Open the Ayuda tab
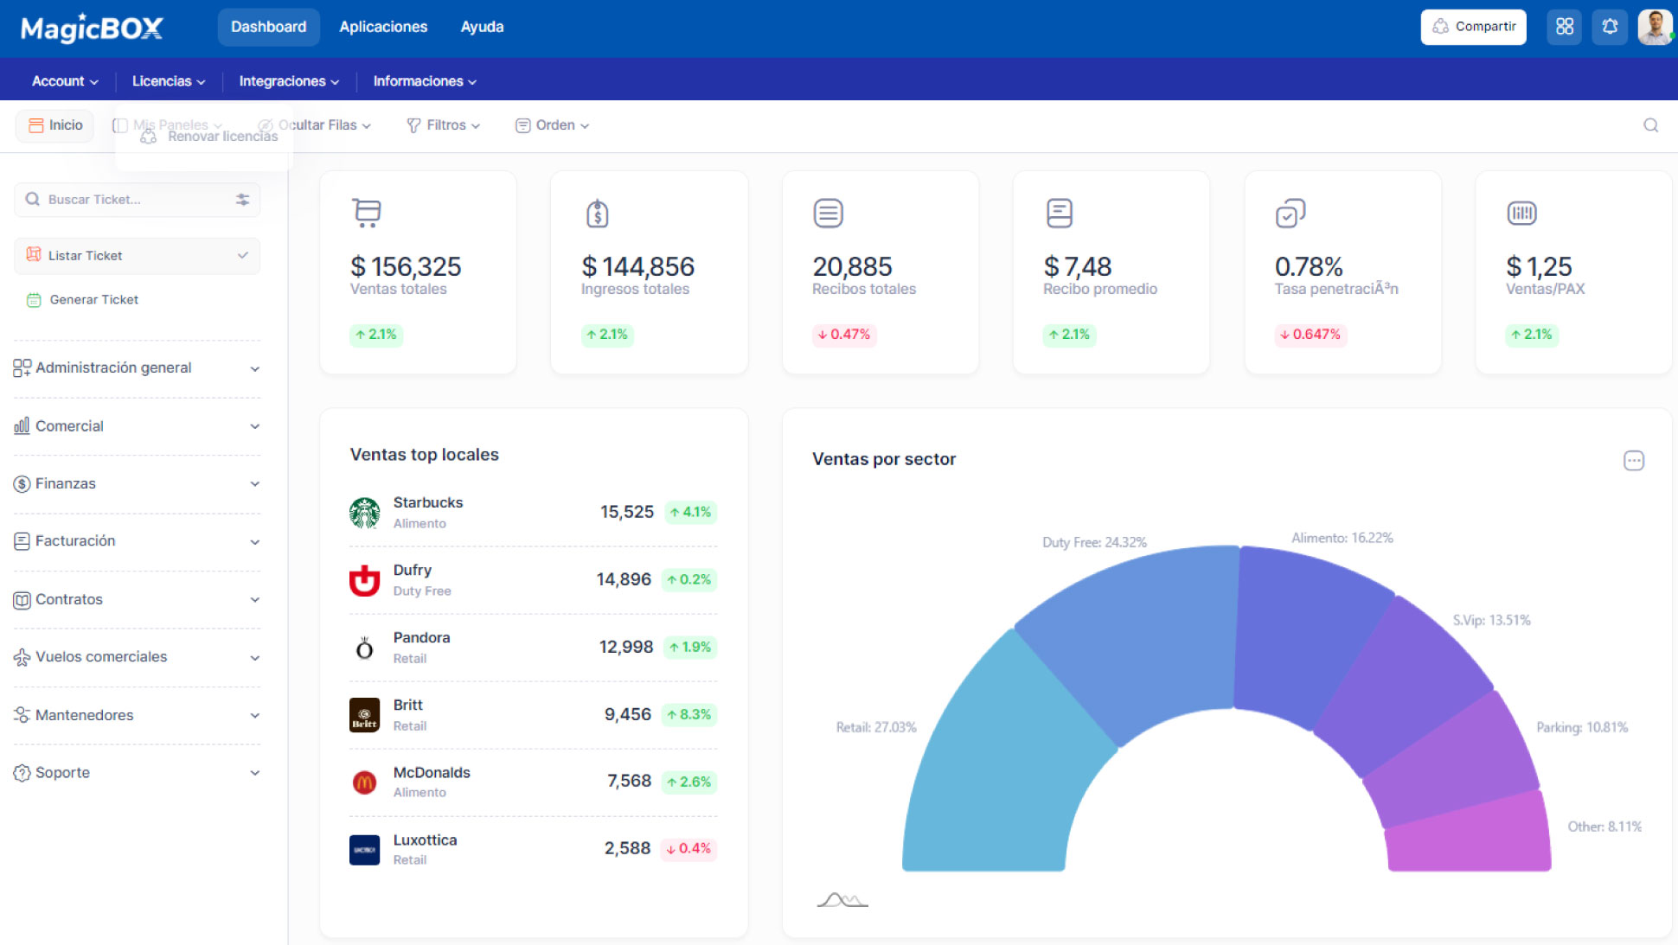 [482, 27]
